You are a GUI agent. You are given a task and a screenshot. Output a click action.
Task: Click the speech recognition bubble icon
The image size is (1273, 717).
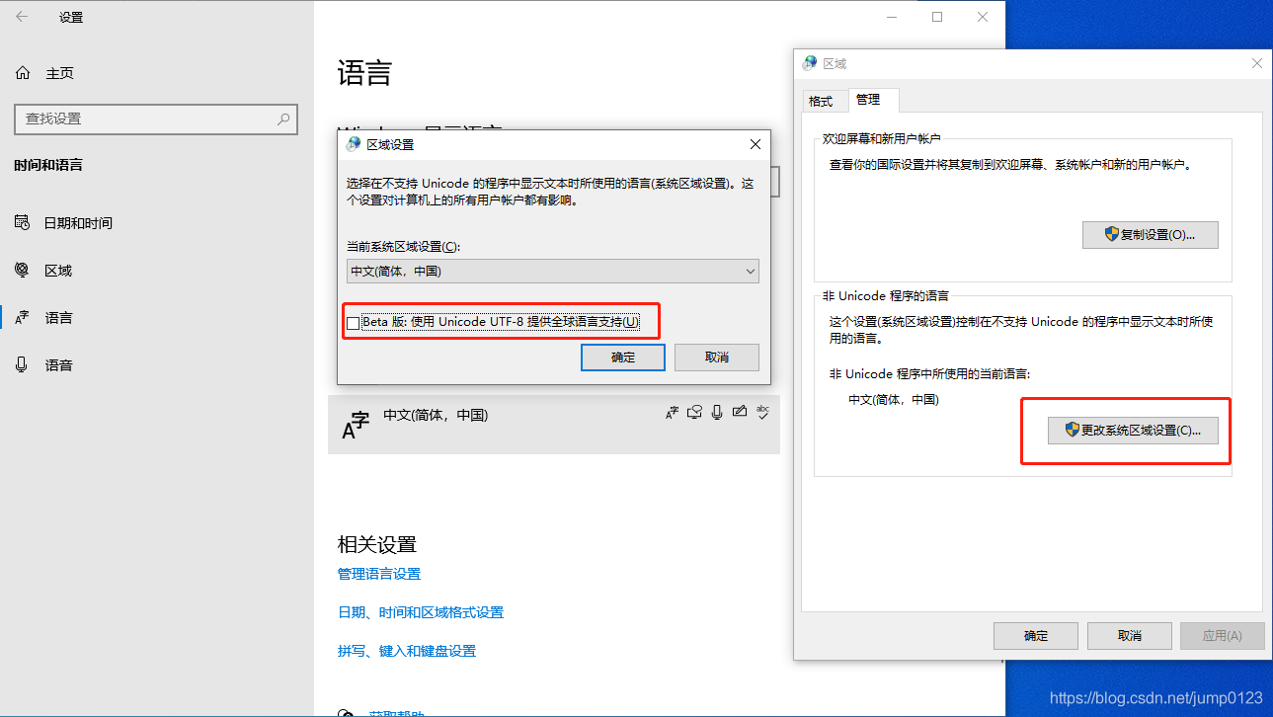(694, 412)
